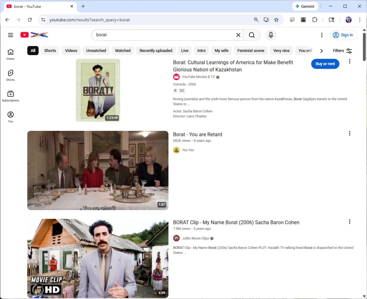Select the Recently uploaded filter chip
Viewport: 367px width, 299px height.
(x=156, y=51)
